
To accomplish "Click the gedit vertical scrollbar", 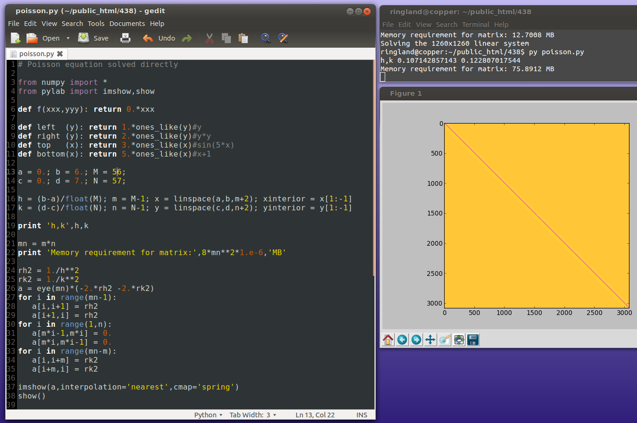I will point(374,168).
